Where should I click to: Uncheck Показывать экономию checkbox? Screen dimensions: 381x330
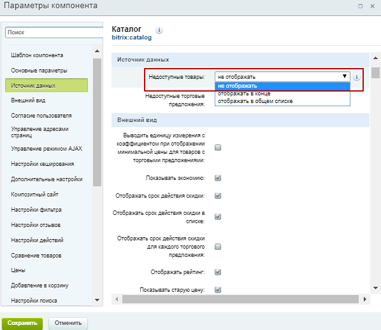click(218, 178)
